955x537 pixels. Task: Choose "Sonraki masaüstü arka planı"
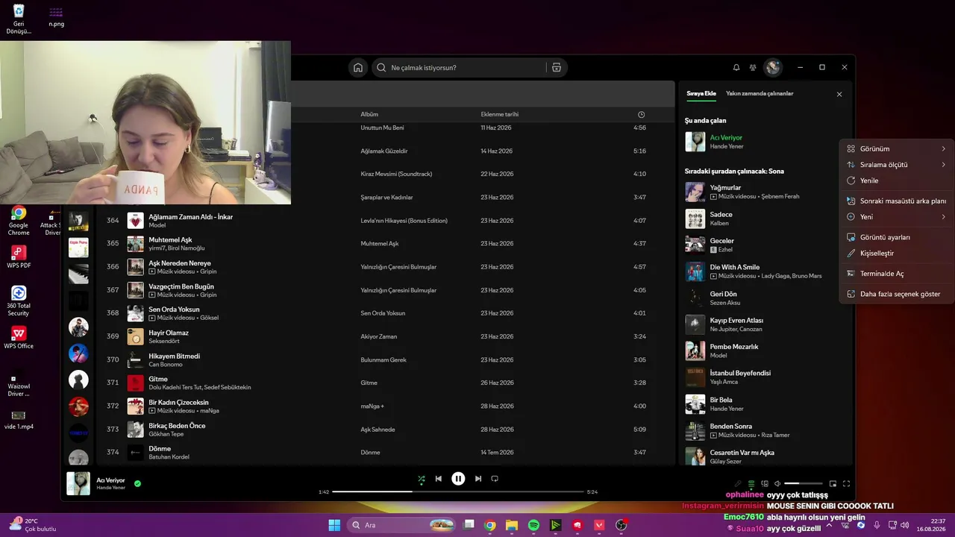click(896, 201)
